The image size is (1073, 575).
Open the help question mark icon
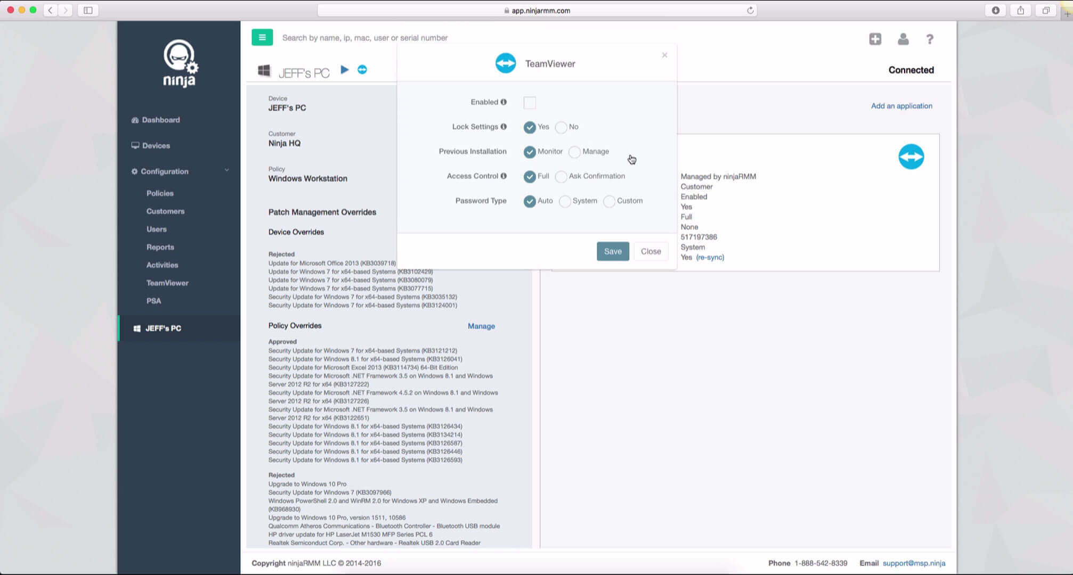pyautogui.click(x=930, y=39)
